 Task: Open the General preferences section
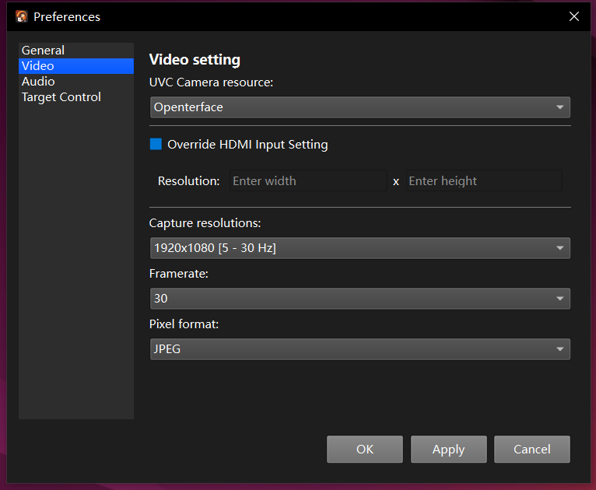point(43,51)
